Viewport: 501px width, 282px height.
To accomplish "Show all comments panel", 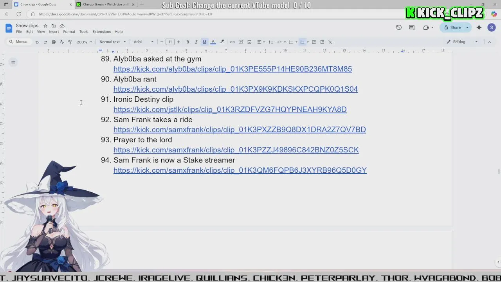I will (x=412, y=27).
